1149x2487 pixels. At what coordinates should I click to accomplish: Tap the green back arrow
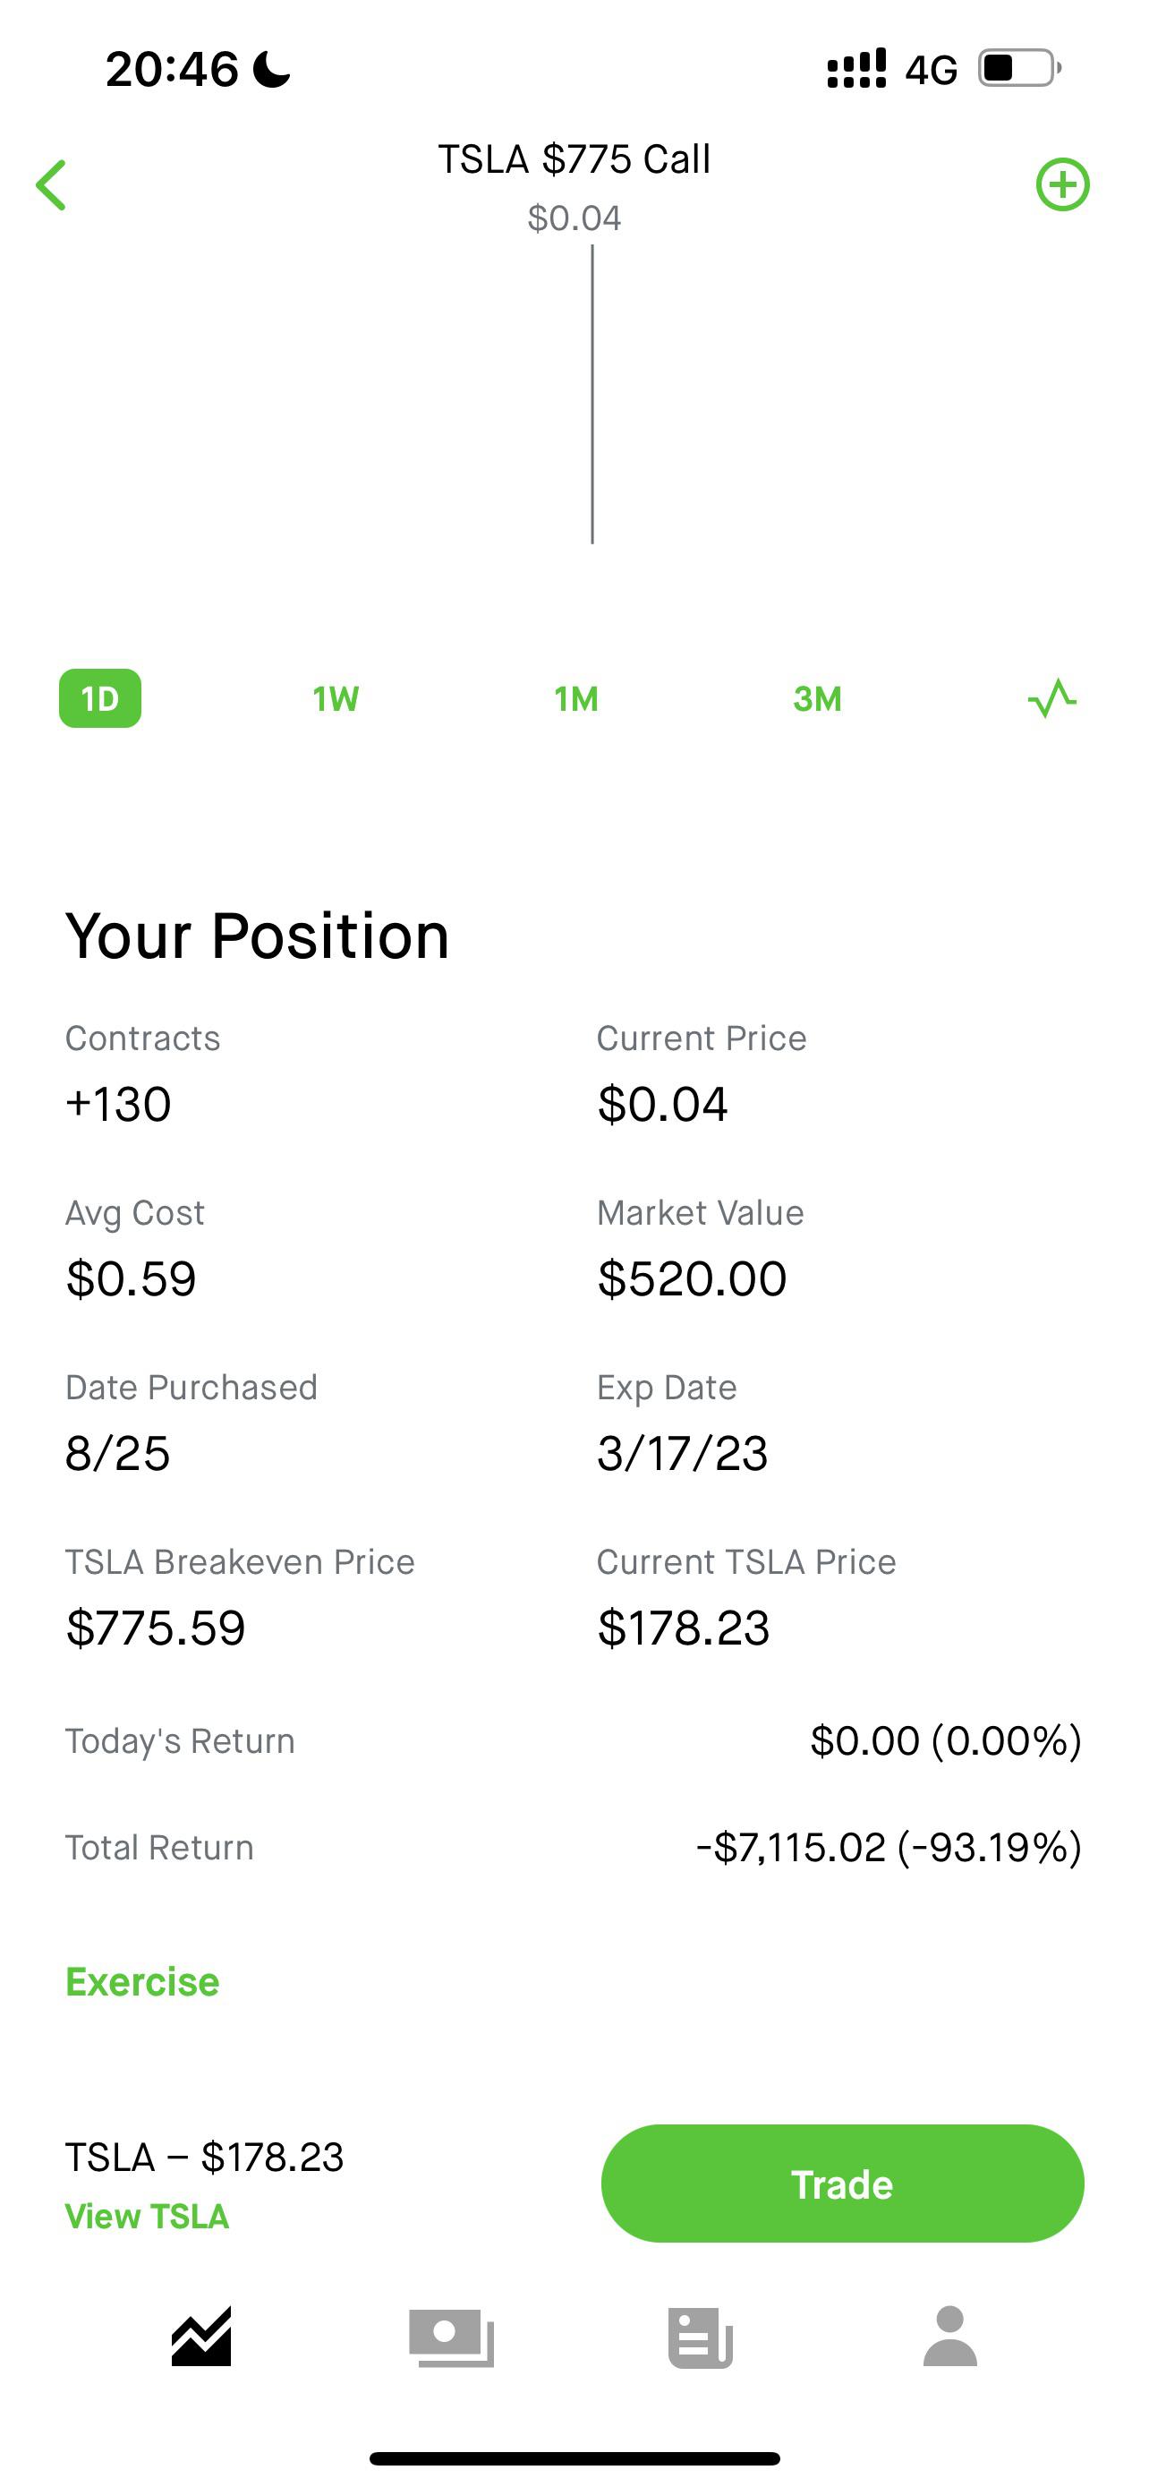coord(51,184)
